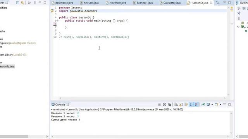
Task: Click Outline panel scroll left arrow
Action: 237,136
